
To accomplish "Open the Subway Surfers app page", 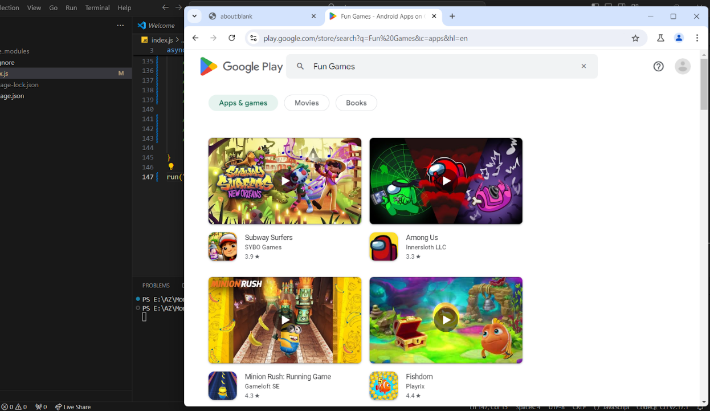I will [x=268, y=237].
